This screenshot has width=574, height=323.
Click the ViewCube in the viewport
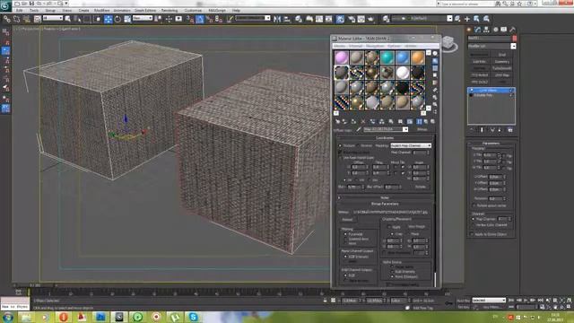[448, 44]
